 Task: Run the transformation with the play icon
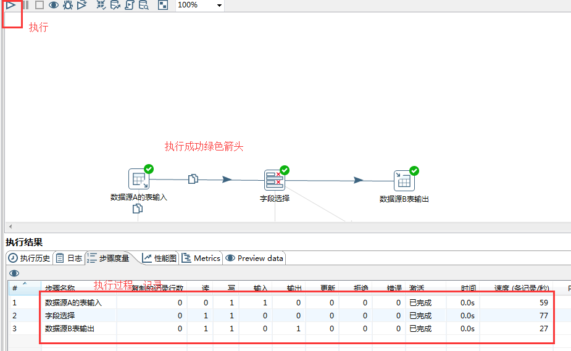(11, 5)
